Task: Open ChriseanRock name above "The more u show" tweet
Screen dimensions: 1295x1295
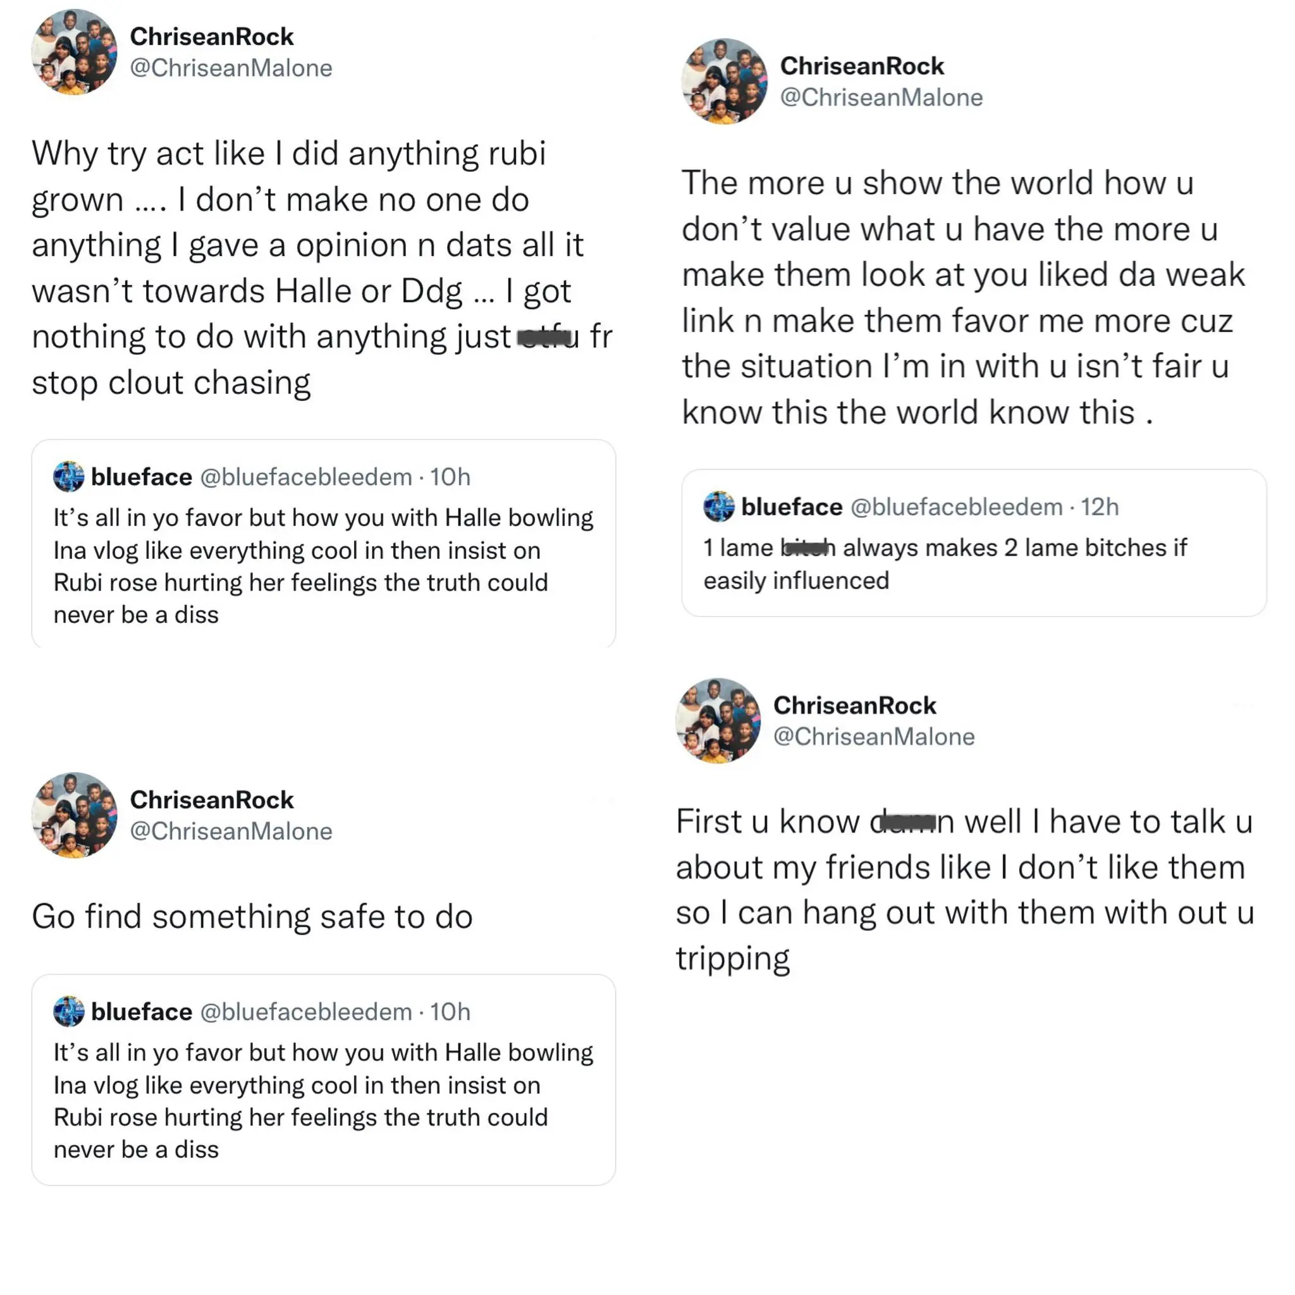Action: coord(862,66)
